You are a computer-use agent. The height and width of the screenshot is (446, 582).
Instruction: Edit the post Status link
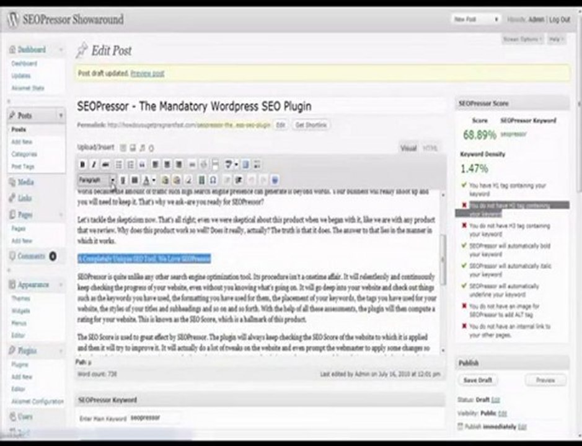click(x=495, y=400)
